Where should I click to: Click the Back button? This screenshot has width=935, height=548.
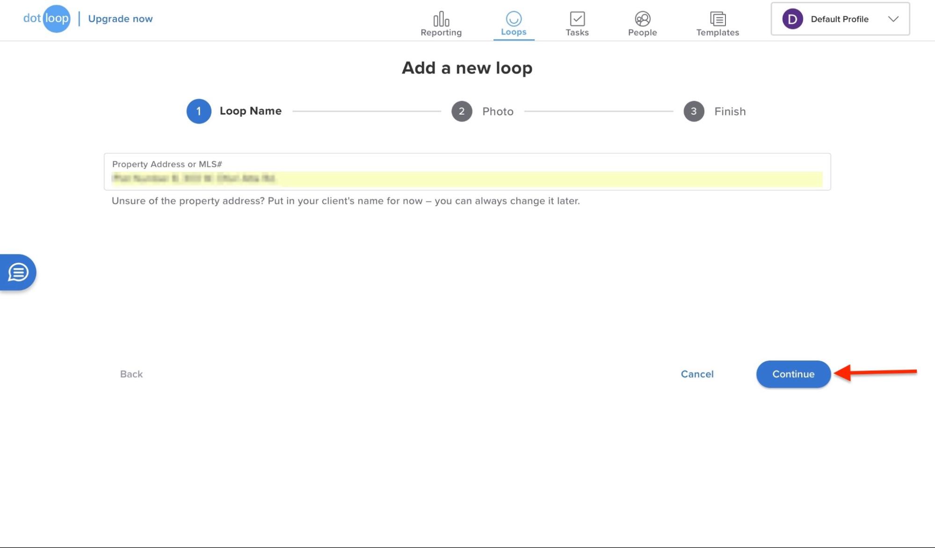(x=131, y=374)
